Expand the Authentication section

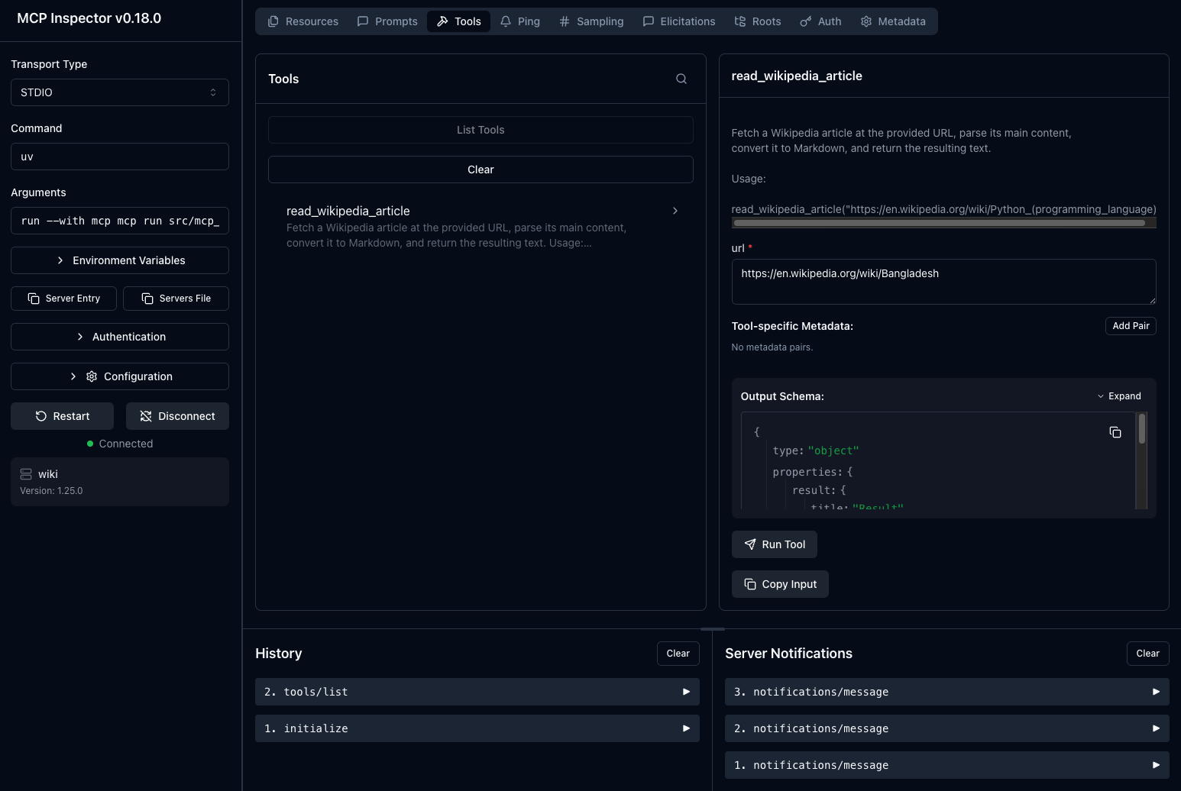(x=119, y=336)
